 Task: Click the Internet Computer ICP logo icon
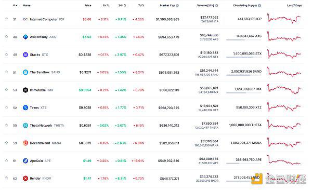[x=25, y=19]
